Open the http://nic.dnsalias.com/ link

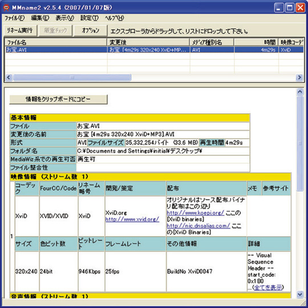[x=198, y=226]
